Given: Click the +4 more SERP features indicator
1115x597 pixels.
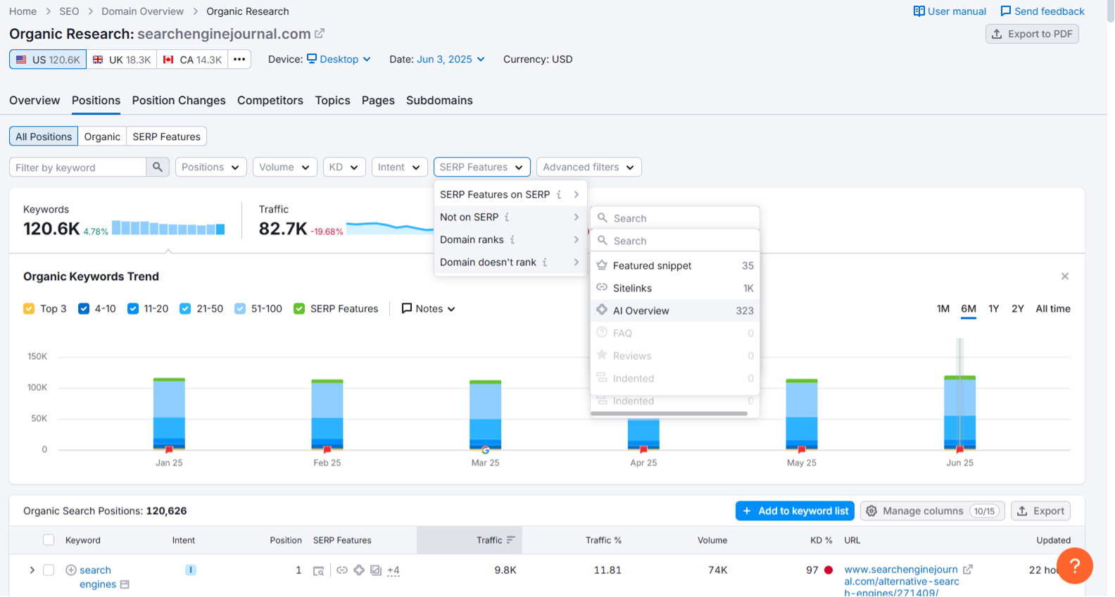Looking at the screenshot, I should tap(393, 570).
